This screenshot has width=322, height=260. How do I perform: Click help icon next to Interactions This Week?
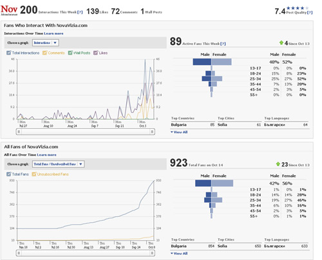(80, 12)
